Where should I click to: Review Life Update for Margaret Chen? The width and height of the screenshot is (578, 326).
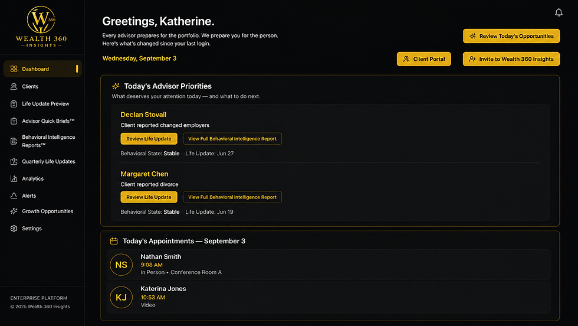(x=149, y=197)
